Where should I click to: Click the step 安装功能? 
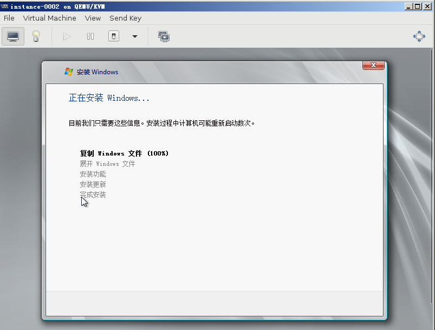[93, 174]
